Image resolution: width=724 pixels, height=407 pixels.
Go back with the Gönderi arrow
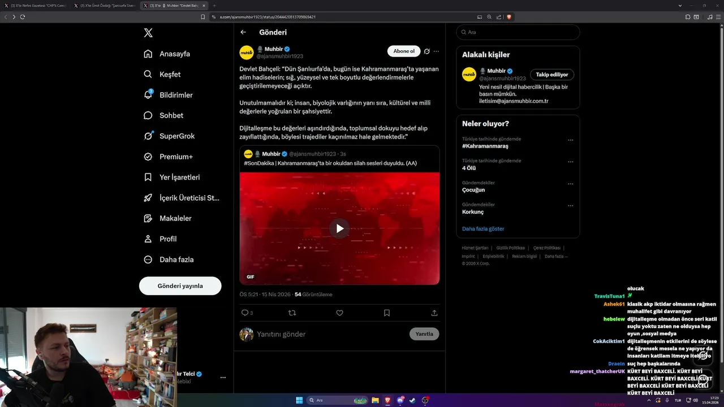click(x=243, y=32)
